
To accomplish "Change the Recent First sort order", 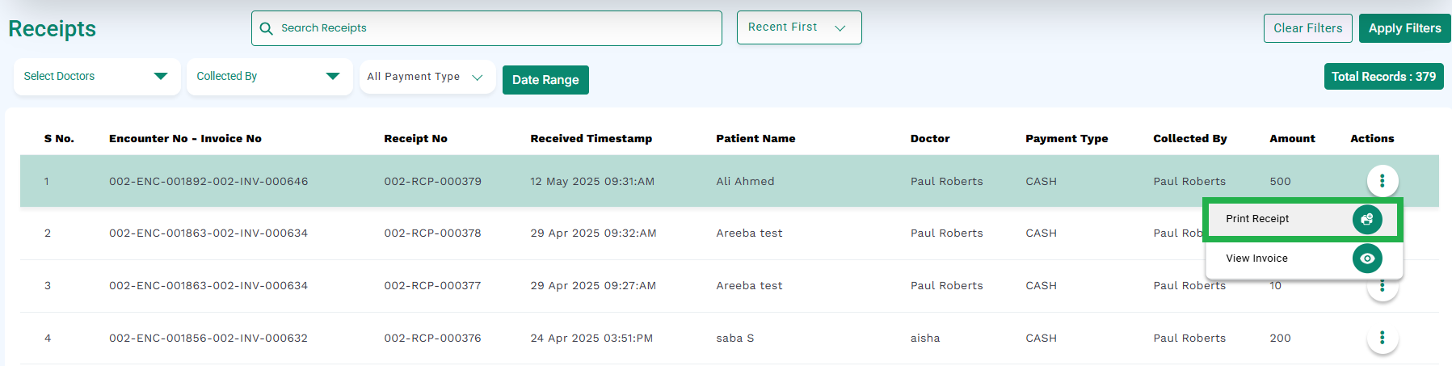I will point(799,27).
